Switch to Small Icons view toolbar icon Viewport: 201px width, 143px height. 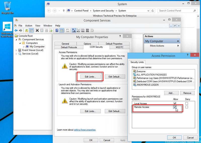pos(78,30)
